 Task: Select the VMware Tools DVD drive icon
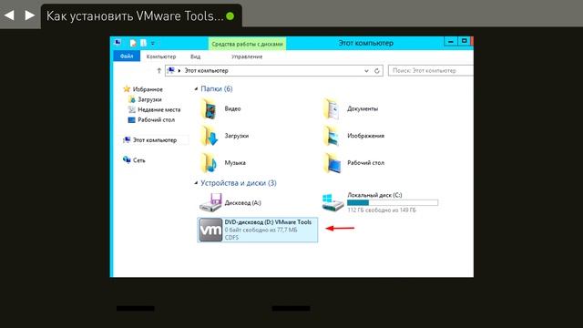(210, 230)
